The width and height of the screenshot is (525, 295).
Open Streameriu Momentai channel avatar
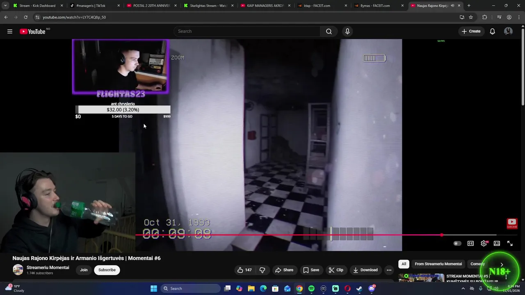tap(18, 270)
